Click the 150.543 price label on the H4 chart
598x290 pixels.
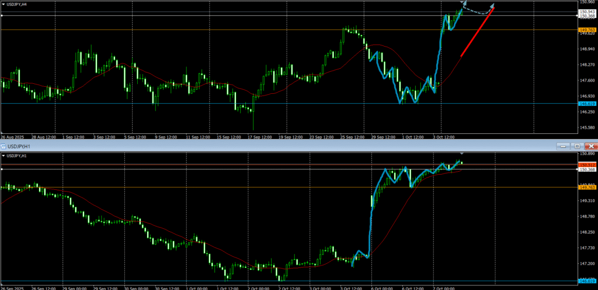586,12
